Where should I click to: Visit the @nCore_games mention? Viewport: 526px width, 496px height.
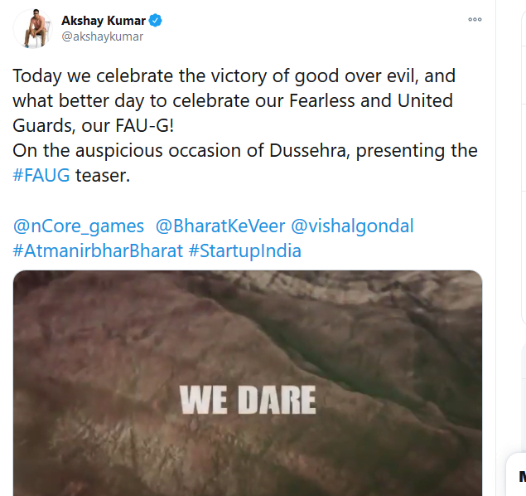(79, 226)
